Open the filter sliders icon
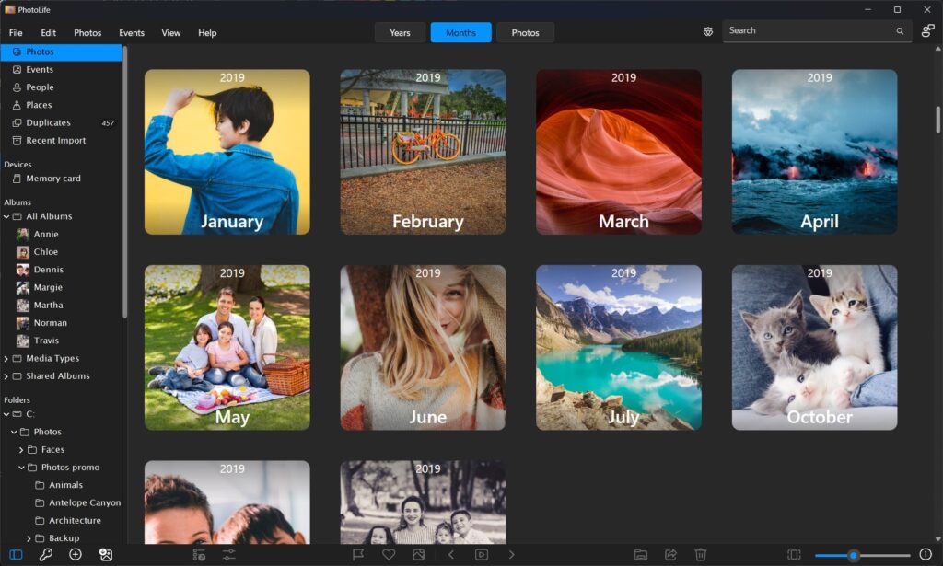 (229, 555)
